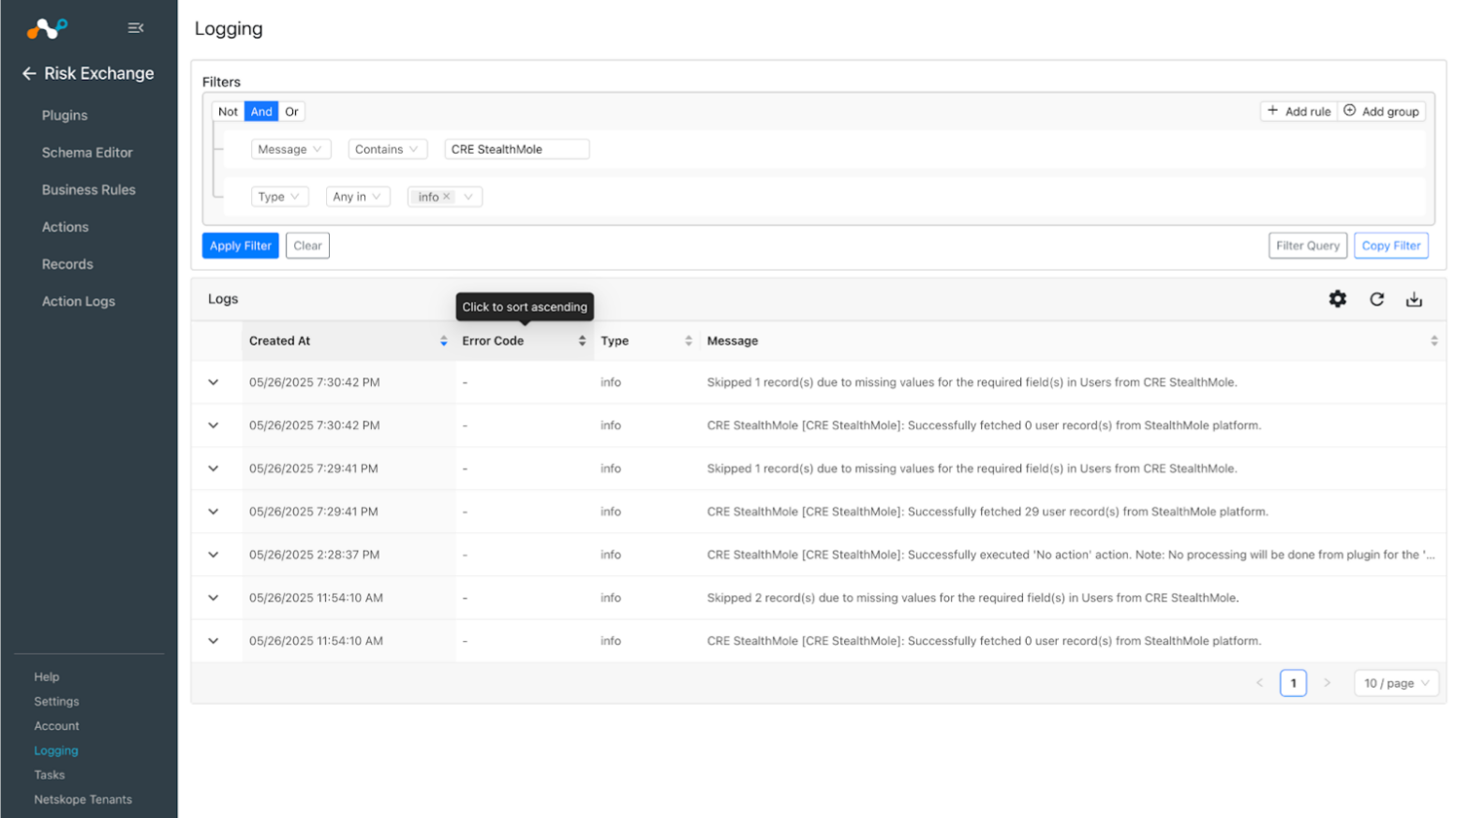Select page 1 in pagination

point(1294,683)
